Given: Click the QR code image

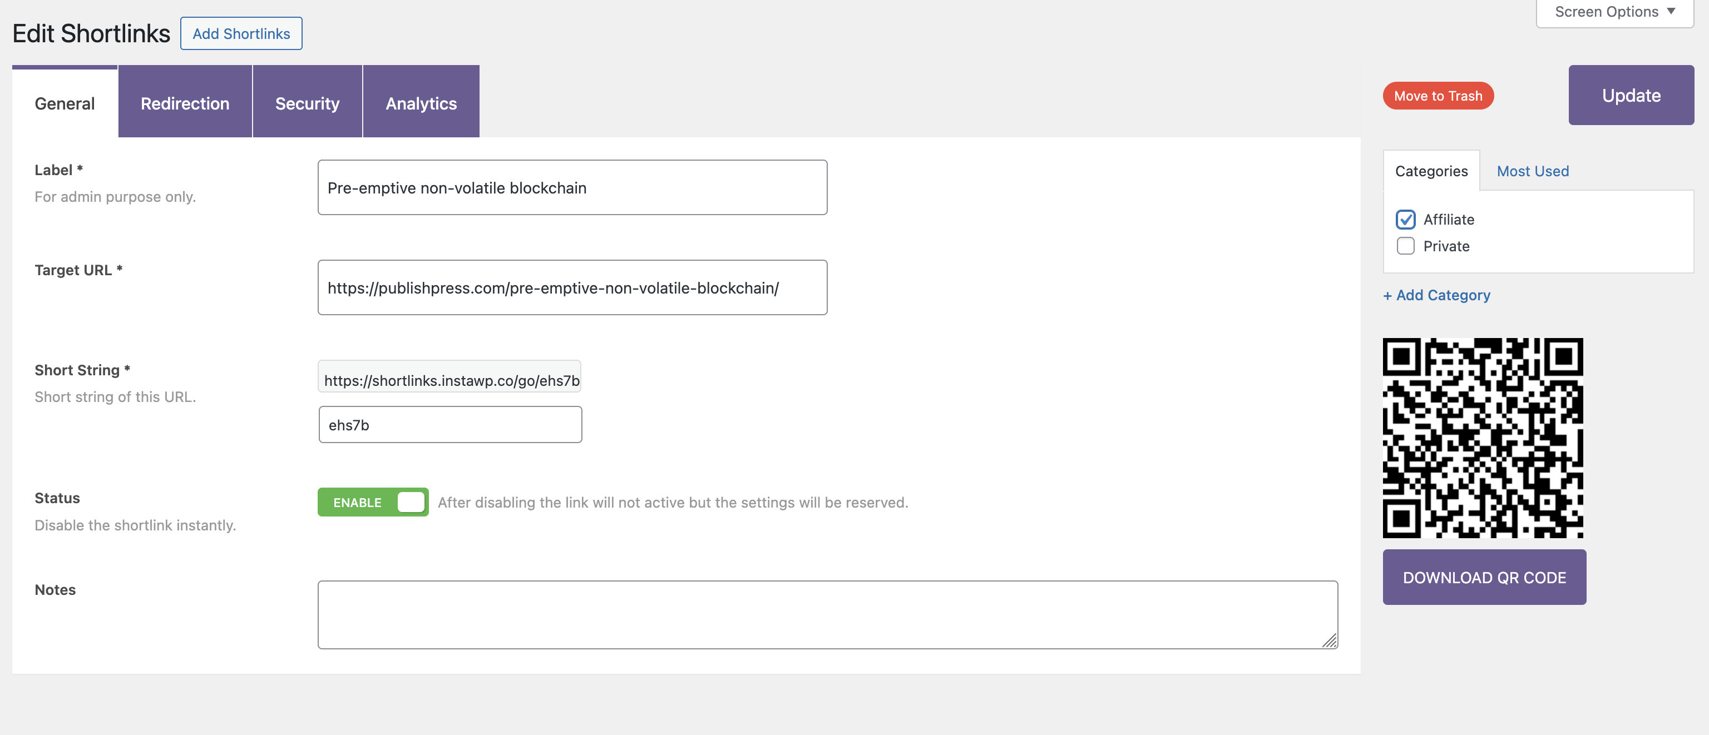Looking at the screenshot, I should coord(1484,438).
